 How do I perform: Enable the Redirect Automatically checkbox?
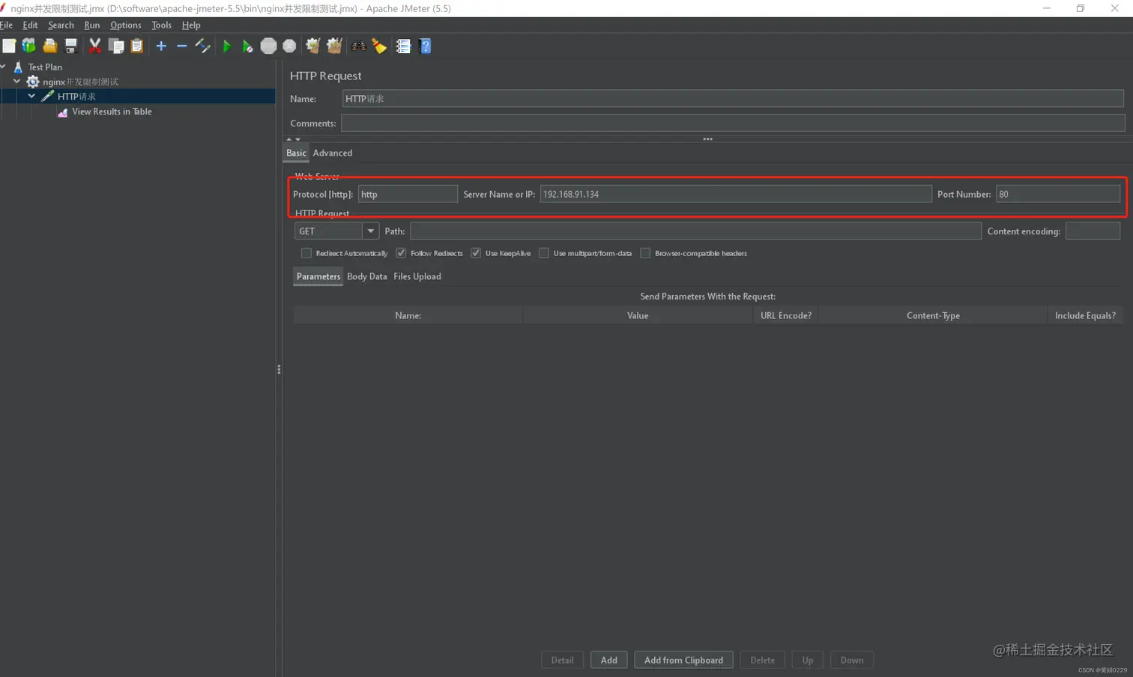306,253
